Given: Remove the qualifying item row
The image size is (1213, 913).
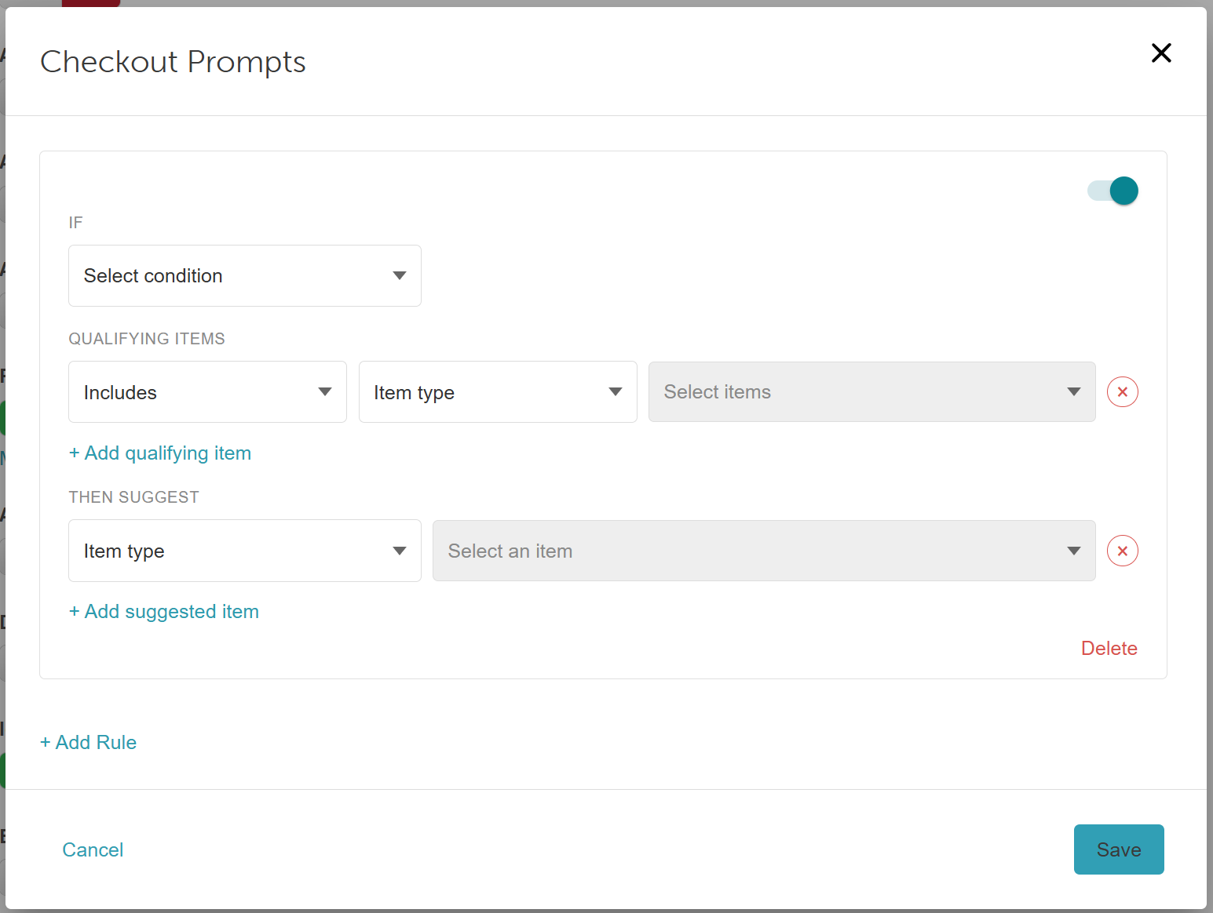Looking at the screenshot, I should coord(1123,391).
